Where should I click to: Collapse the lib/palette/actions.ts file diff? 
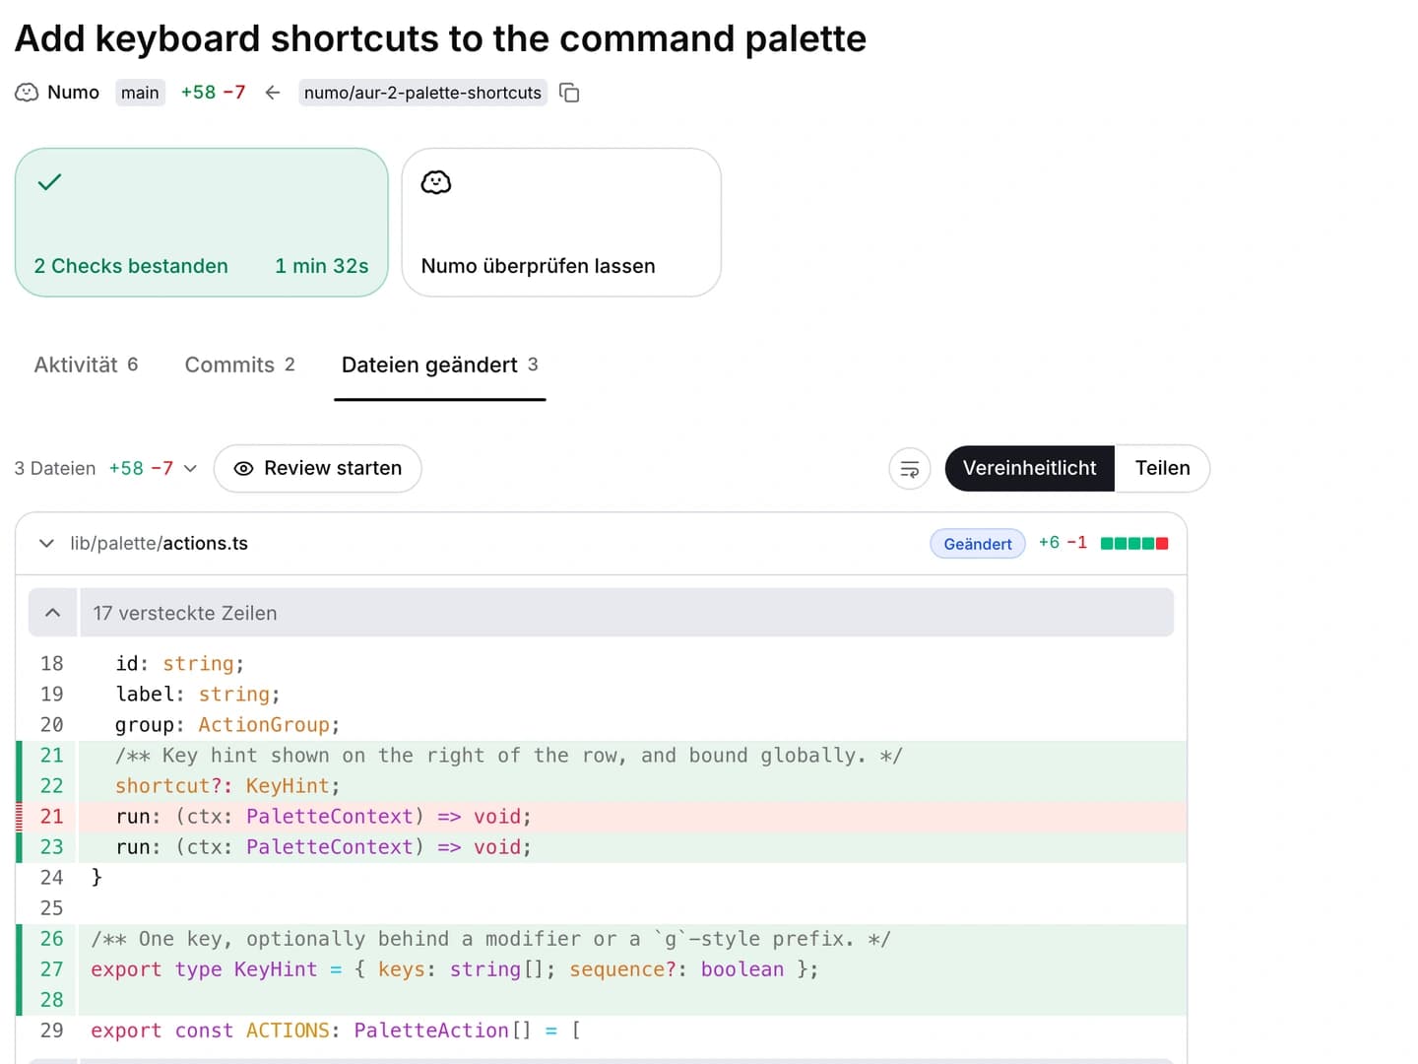pyautogui.click(x=46, y=544)
